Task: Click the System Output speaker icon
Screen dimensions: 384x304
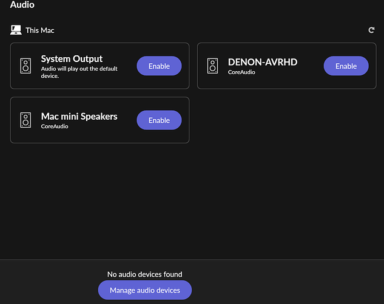Action: (x=25, y=66)
